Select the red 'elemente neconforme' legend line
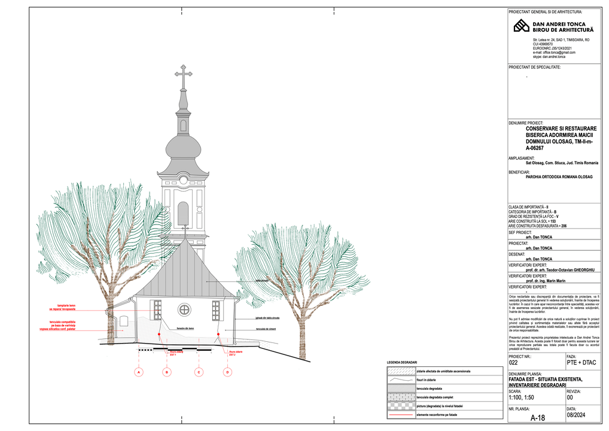 point(400,414)
